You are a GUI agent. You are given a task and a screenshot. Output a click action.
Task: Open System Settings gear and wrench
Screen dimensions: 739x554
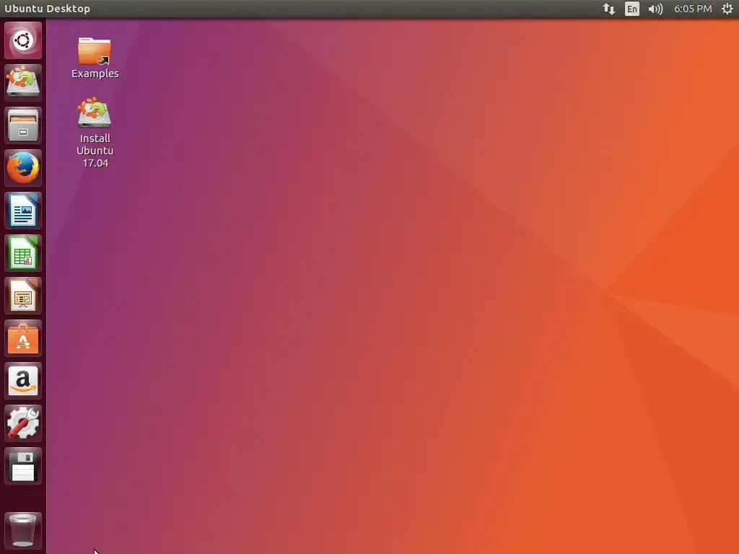pos(23,423)
